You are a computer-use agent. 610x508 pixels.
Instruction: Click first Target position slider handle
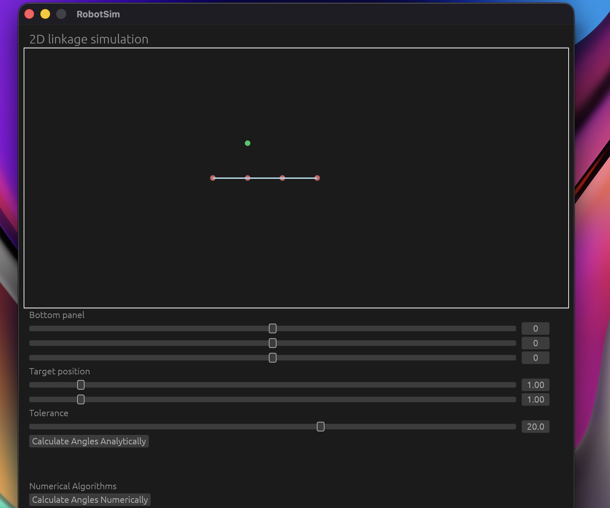[x=81, y=385]
